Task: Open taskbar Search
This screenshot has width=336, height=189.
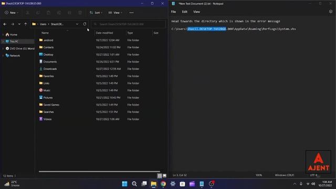Action: coord(134,184)
